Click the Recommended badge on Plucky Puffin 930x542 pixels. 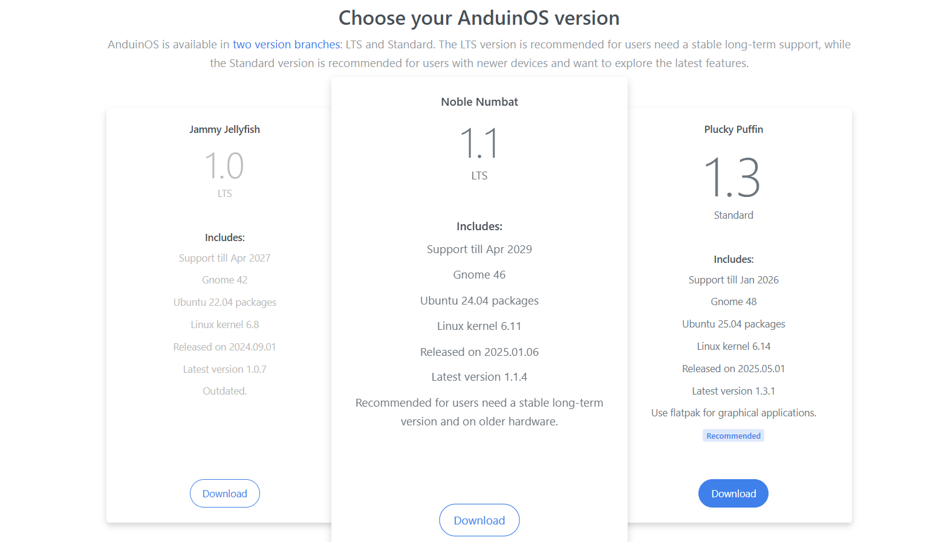733,436
